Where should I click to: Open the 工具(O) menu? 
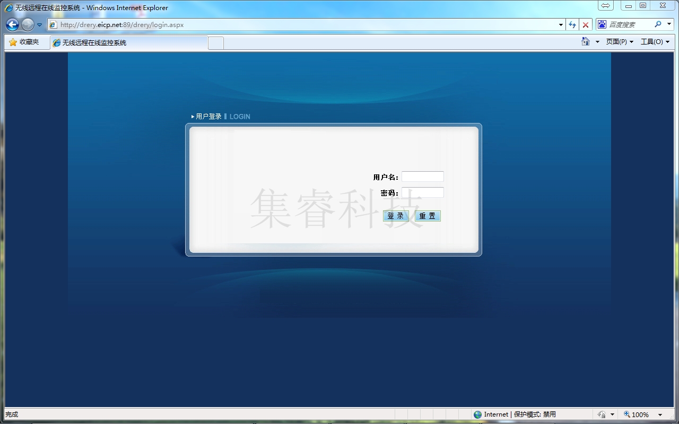pos(655,42)
